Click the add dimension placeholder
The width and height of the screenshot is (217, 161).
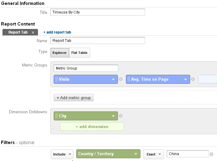tap(92, 127)
